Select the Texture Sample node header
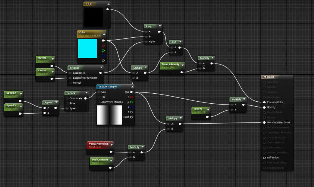The image size is (314, 187). pyautogui.click(x=115, y=87)
